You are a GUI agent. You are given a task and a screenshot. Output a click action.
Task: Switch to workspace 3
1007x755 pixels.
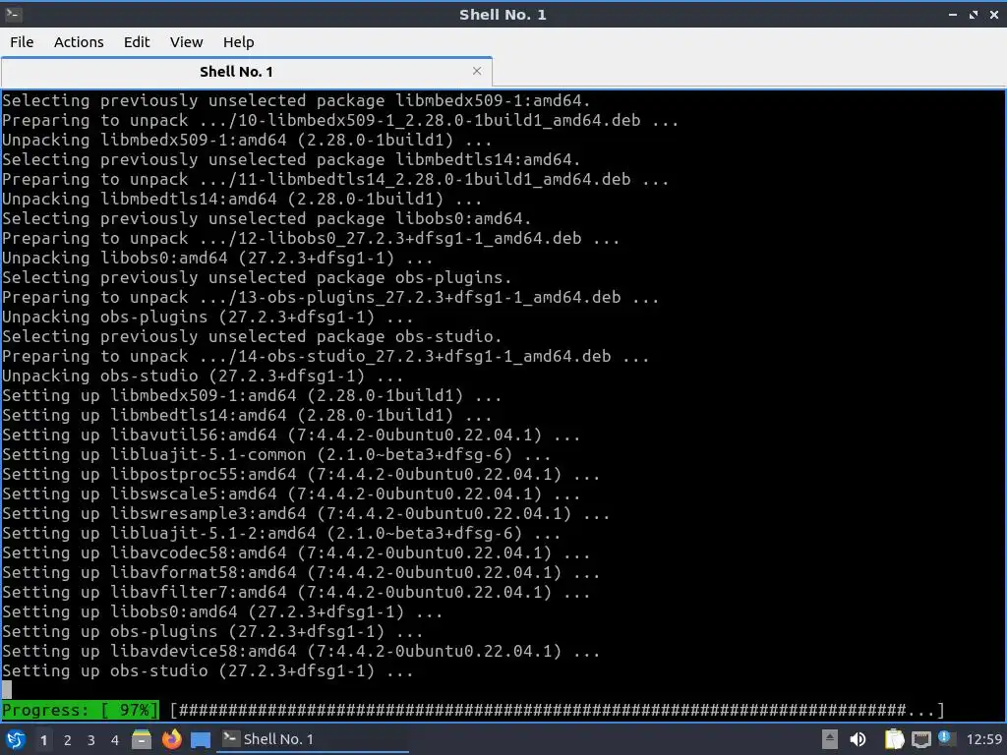[x=91, y=739]
